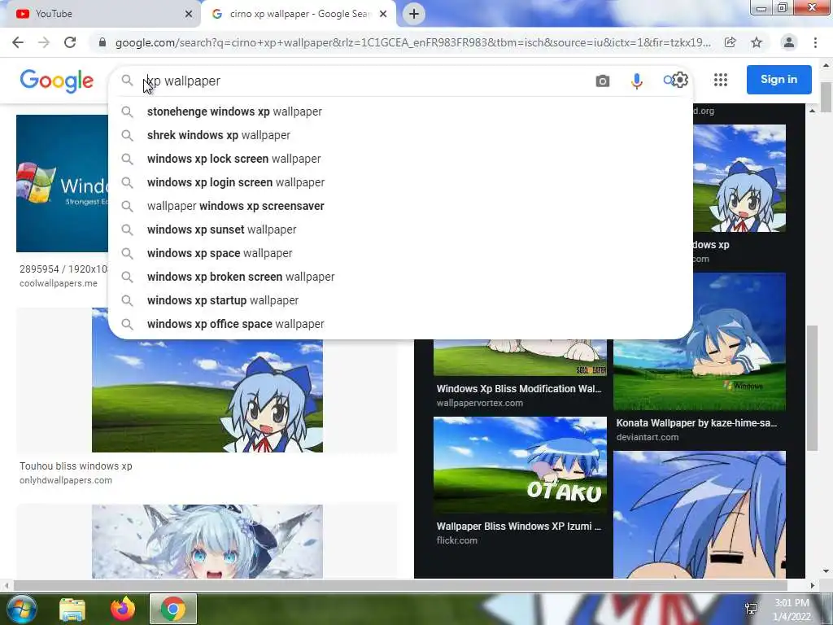
Task: Click the Google logo
Action: pos(57,81)
